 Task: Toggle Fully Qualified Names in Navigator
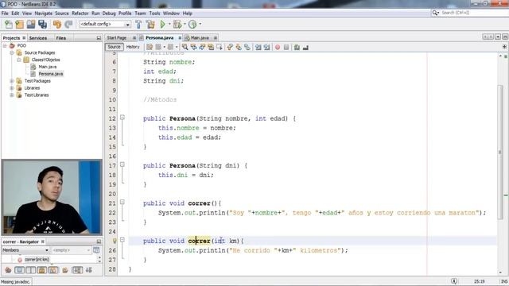[65, 270]
